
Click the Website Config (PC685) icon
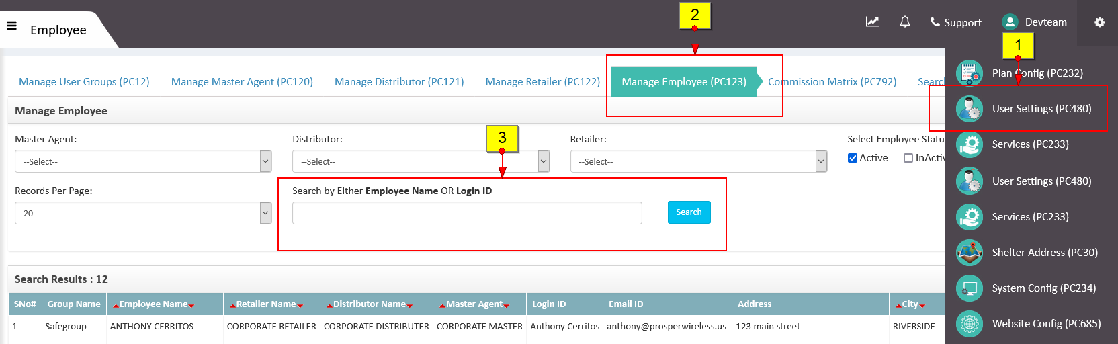(x=970, y=324)
